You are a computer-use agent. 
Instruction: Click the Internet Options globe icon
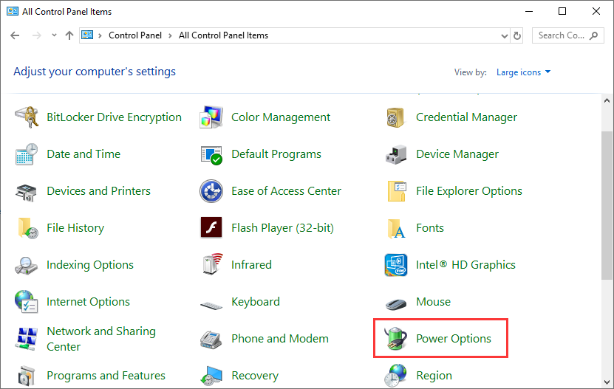coord(27,301)
